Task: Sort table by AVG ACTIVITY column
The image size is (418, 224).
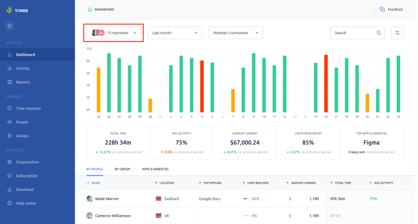Action: tap(381, 183)
